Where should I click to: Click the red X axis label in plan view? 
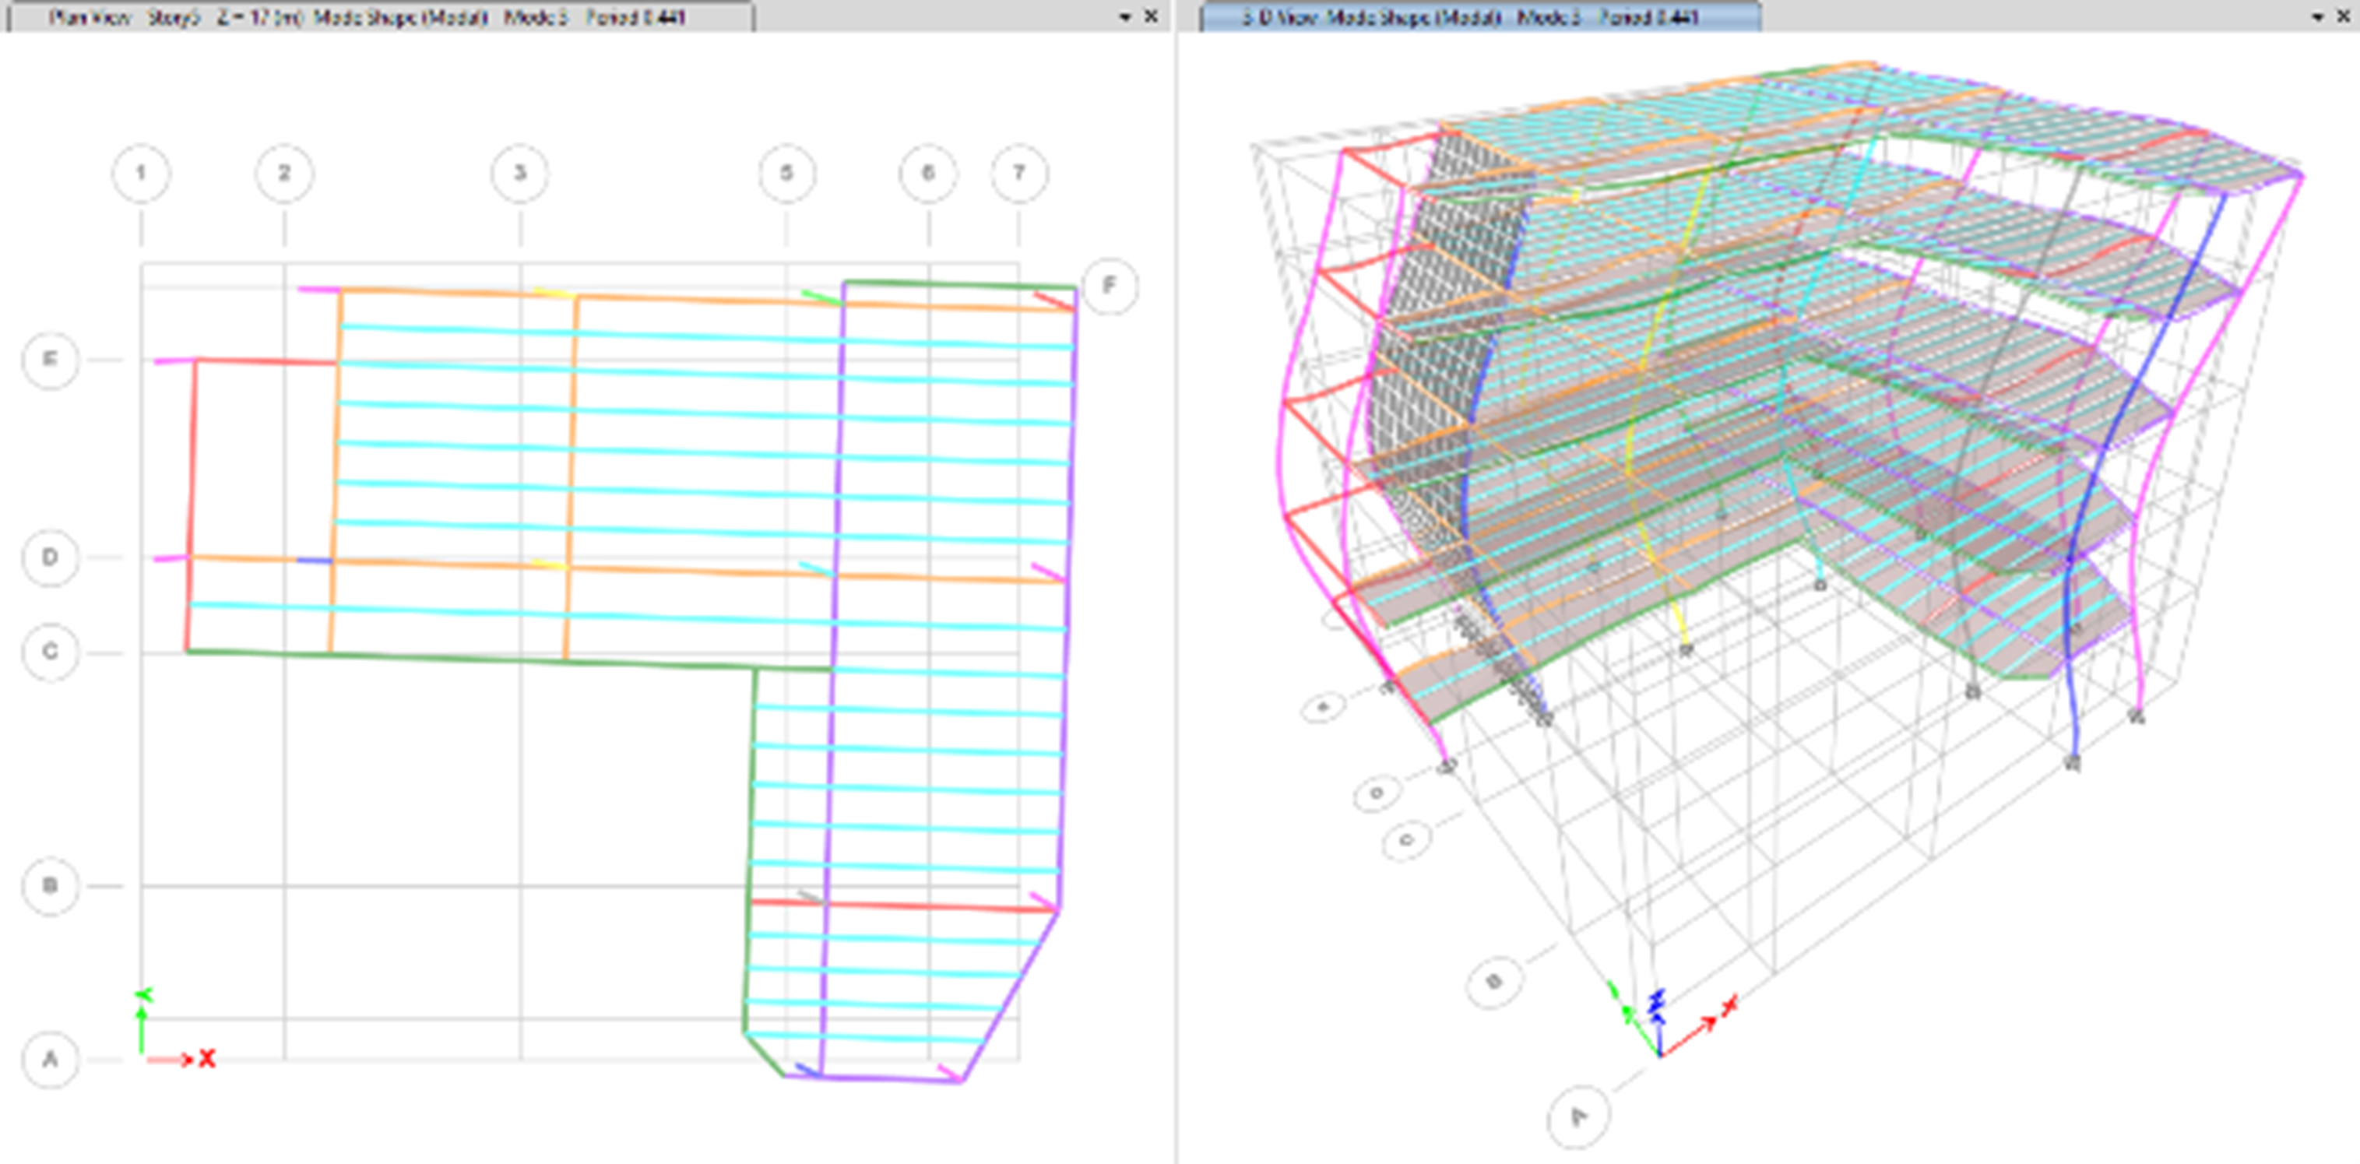click(x=207, y=1059)
